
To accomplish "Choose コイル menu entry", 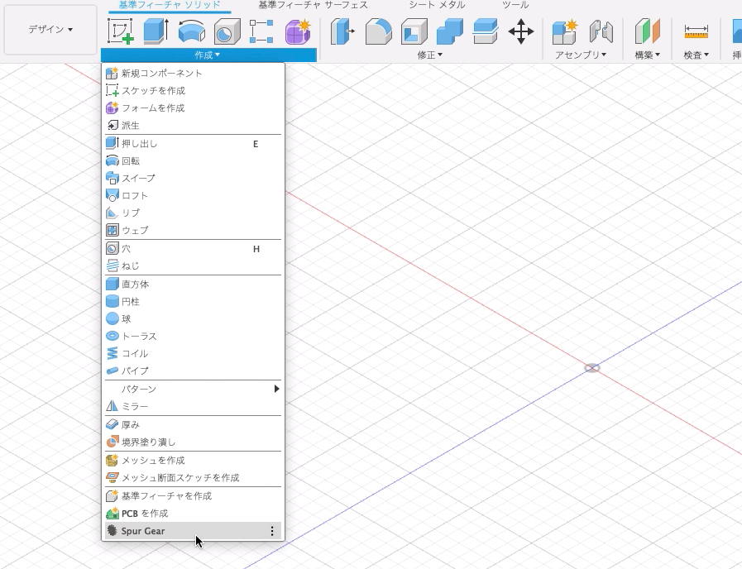I will point(193,353).
